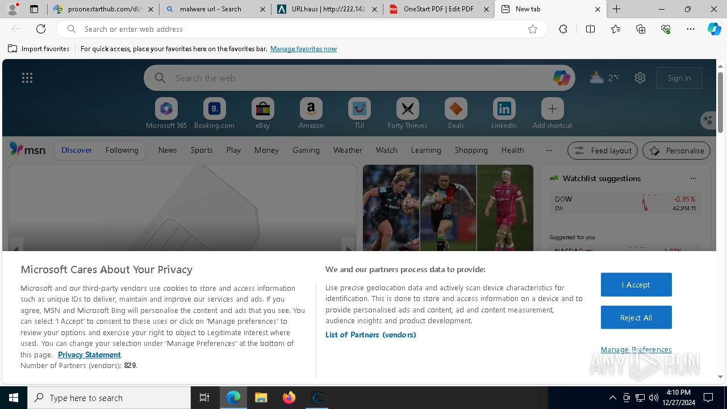
Task: Open Firefox from the taskbar
Action: pos(289,398)
